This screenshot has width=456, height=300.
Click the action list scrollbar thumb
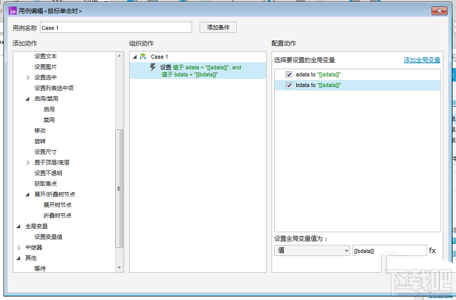119,189
